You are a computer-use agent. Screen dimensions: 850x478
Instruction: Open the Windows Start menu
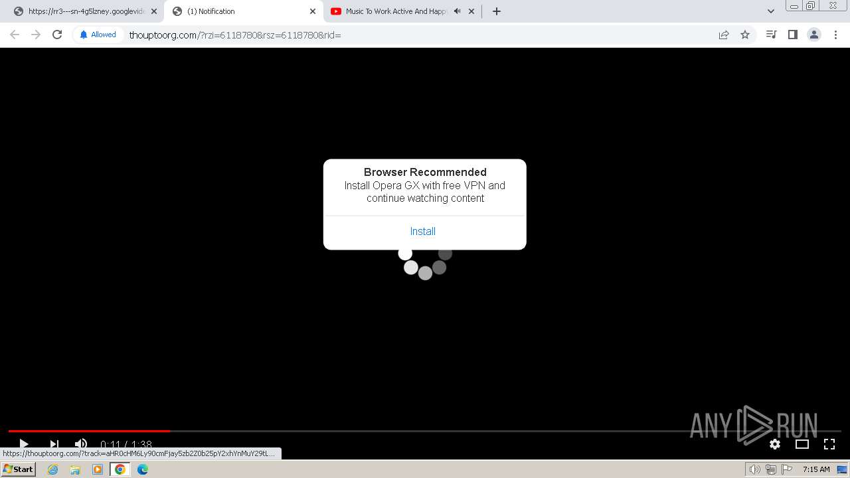pyautogui.click(x=19, y=469)
